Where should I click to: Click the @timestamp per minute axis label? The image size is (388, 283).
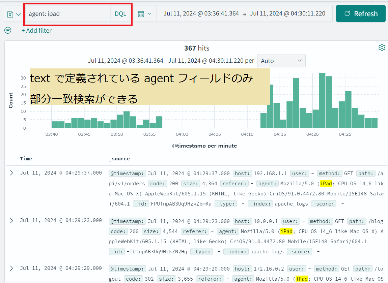pos(204,146)
